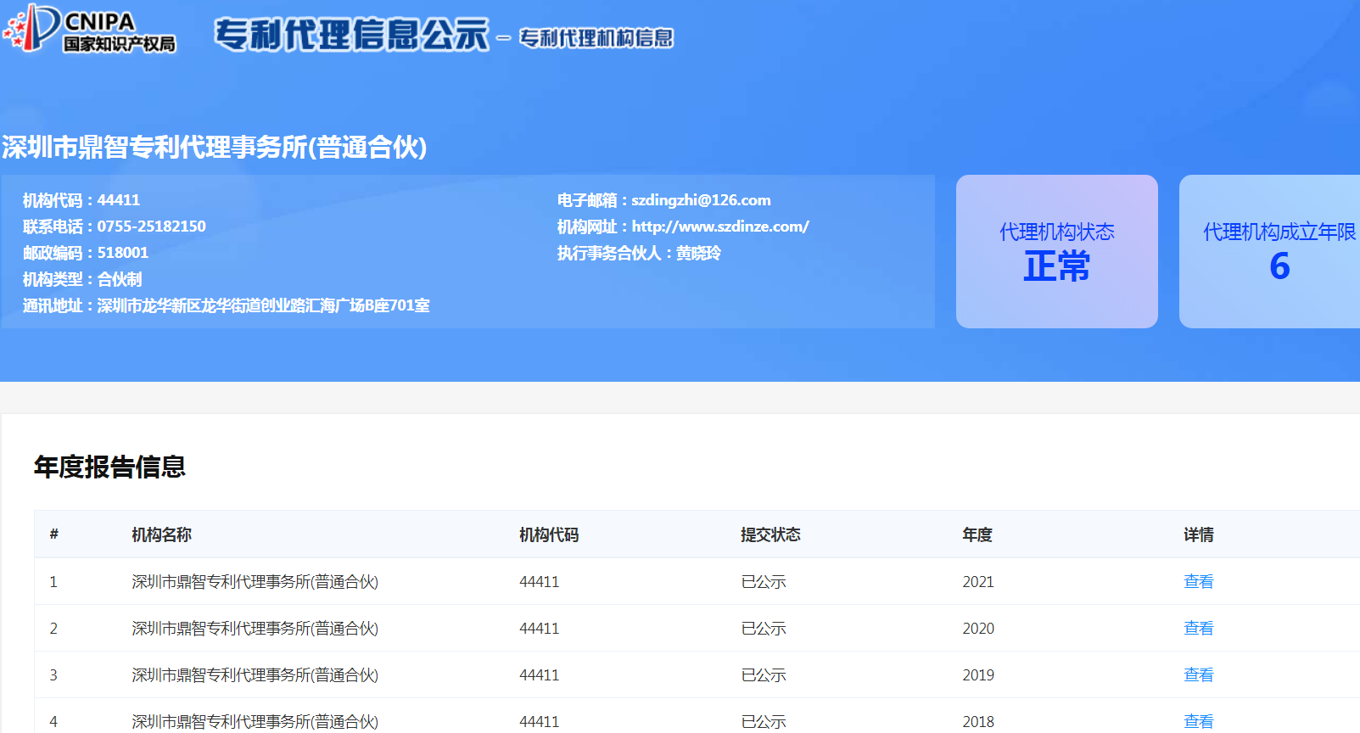Screen dimensions: 1360x733
Task: View the 2018 report details
Action: click(1198, 721)
